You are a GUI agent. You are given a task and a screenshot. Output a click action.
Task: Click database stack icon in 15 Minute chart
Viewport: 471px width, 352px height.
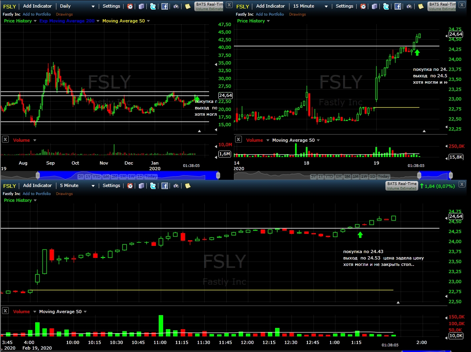click(374, 6)
